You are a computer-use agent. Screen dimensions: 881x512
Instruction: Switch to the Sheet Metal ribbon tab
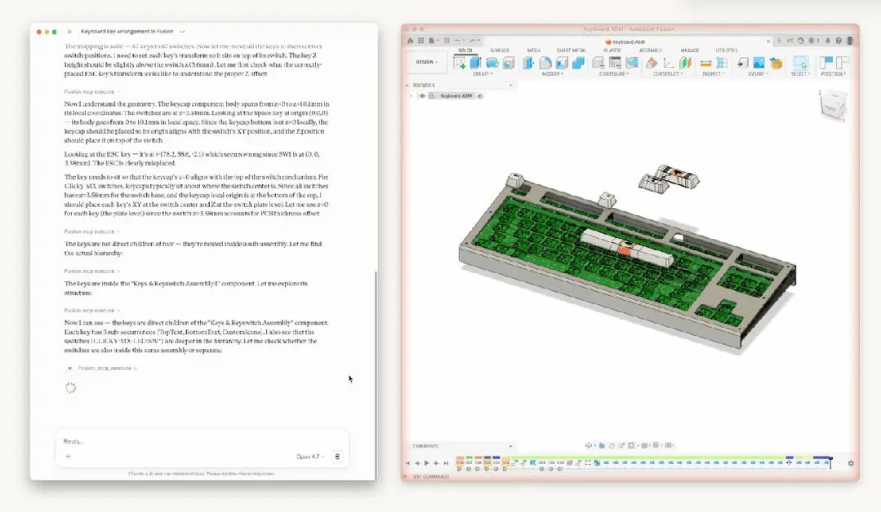571,51
